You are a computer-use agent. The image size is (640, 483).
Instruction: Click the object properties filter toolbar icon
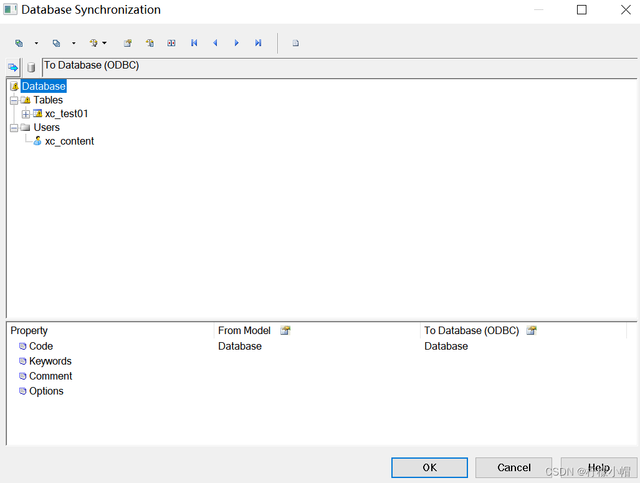[150, 43]
